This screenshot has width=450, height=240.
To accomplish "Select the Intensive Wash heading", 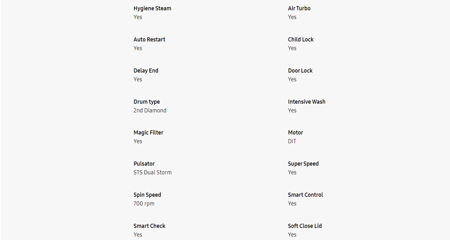I will [306, 102].
